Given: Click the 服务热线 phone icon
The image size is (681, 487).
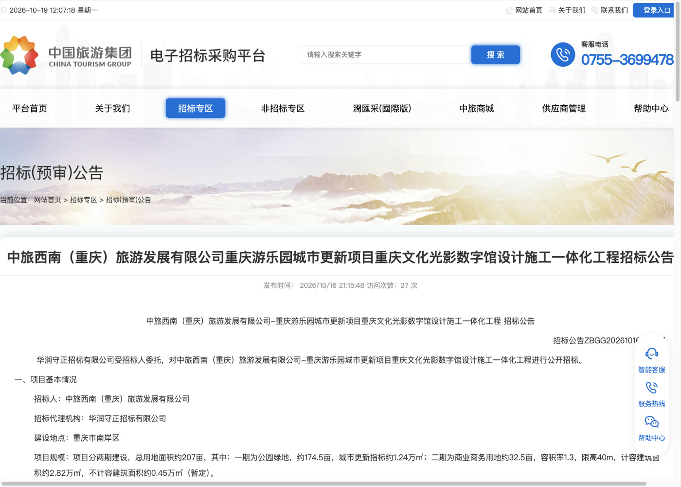Looking at the screenshot, I should click(651, 387).
